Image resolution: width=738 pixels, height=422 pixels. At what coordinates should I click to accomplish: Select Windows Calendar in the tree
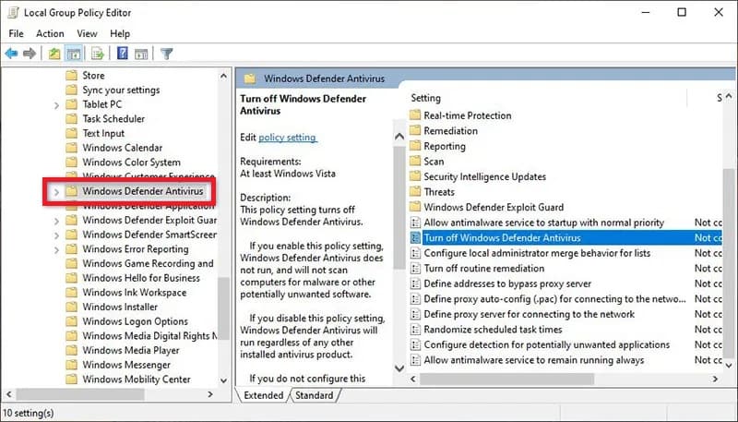pyautogui.click(x=123, y=148)
